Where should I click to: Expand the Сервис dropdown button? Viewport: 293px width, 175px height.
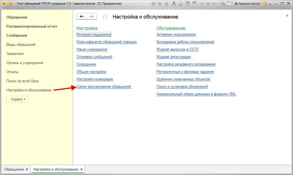[x=17, y=99]
